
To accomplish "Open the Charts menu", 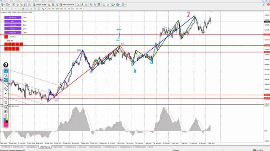I will 27,1.
